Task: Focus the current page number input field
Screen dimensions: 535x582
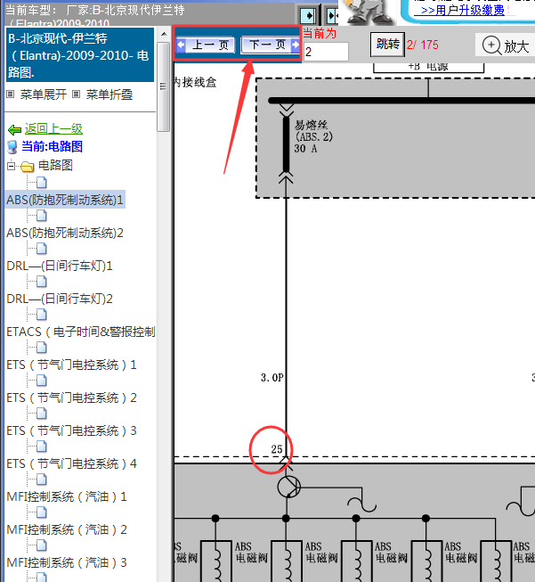Action: click(x=326, y=52)
